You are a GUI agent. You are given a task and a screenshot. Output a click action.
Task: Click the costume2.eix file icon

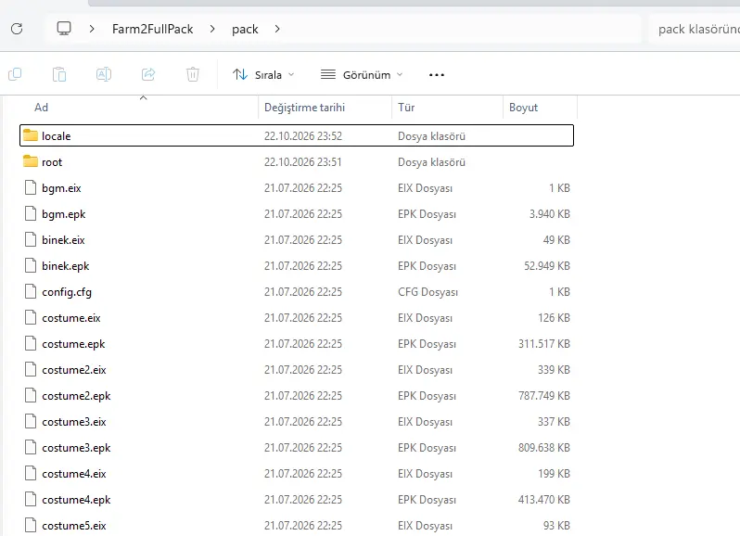31,369
